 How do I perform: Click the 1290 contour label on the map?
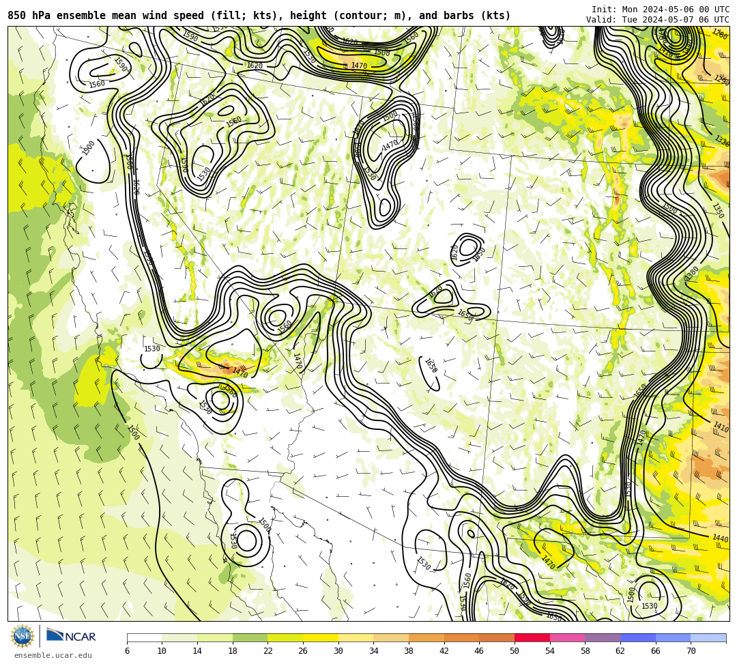(x=721, y=80)
